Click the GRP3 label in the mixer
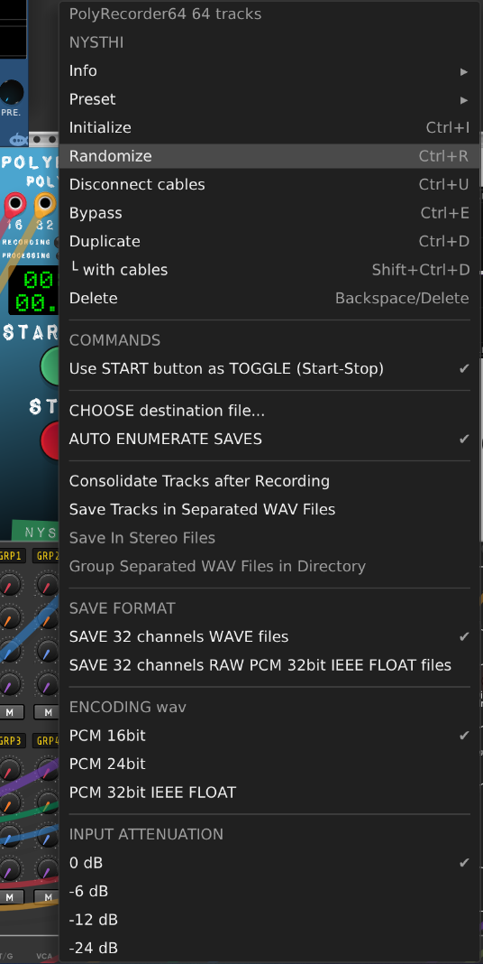Image resolution: width=483 pixels, height=964 pixels. coord(11,741)
